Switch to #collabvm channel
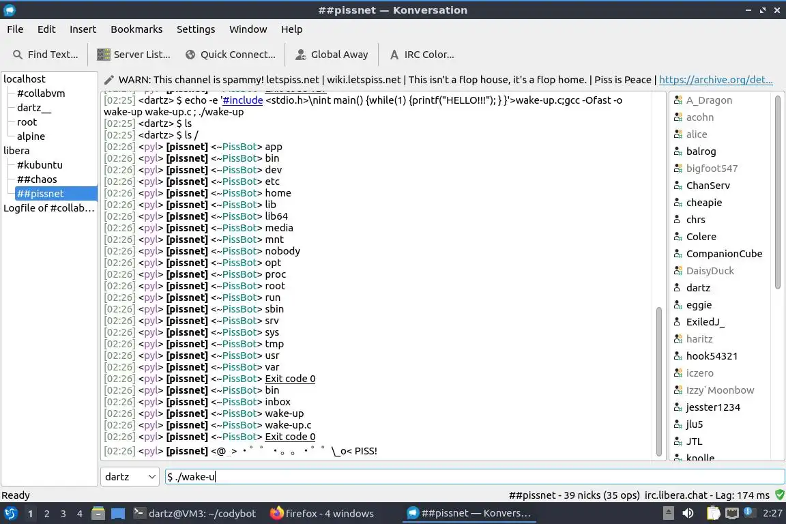The height and width of the screenshot is (524, 786). pos(41,93)
